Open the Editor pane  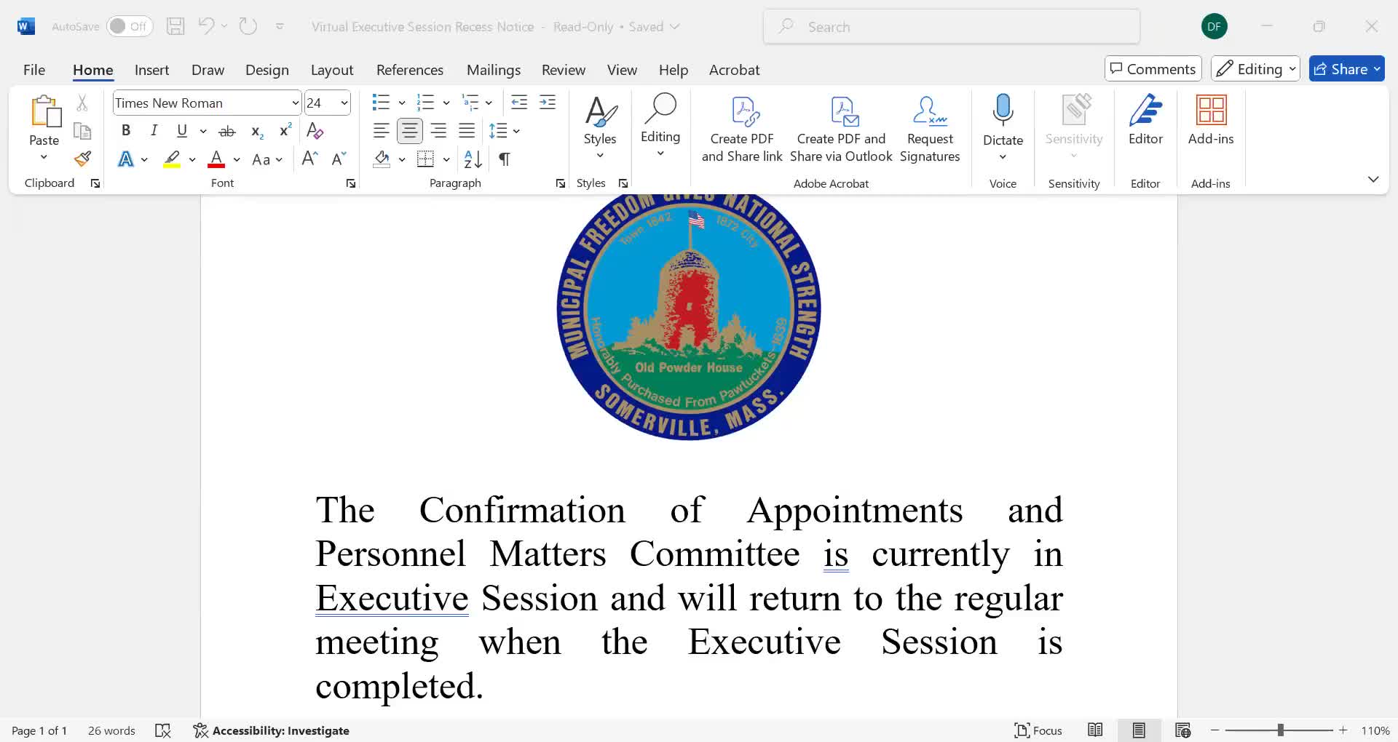pos(1145,121)
